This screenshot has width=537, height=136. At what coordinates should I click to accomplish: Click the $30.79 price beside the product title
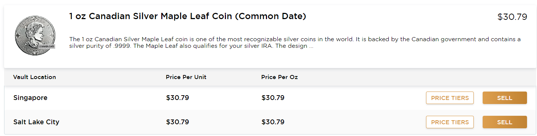point(512,17)
